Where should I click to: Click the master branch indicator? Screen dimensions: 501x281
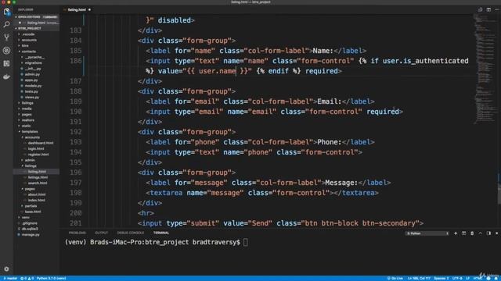point(10,278)
